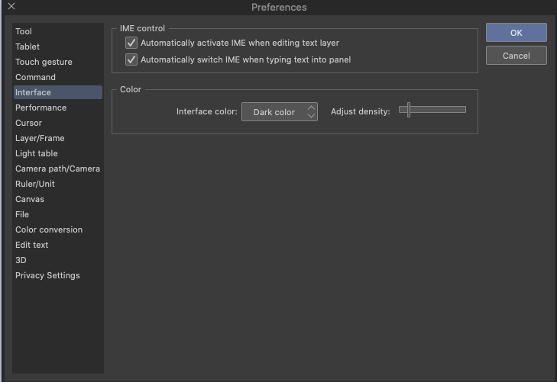
Task: Open Touch gesture preferences
Action: (x=58, y=62)
